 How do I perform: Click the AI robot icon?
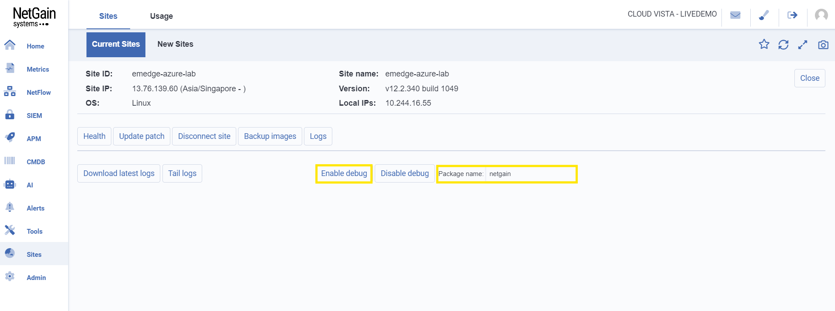click(x=10, y=184)
